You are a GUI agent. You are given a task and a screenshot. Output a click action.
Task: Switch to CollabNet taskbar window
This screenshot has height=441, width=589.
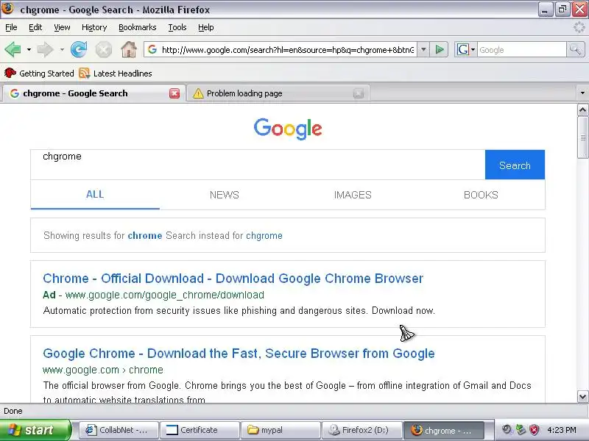tap(119, 430)
